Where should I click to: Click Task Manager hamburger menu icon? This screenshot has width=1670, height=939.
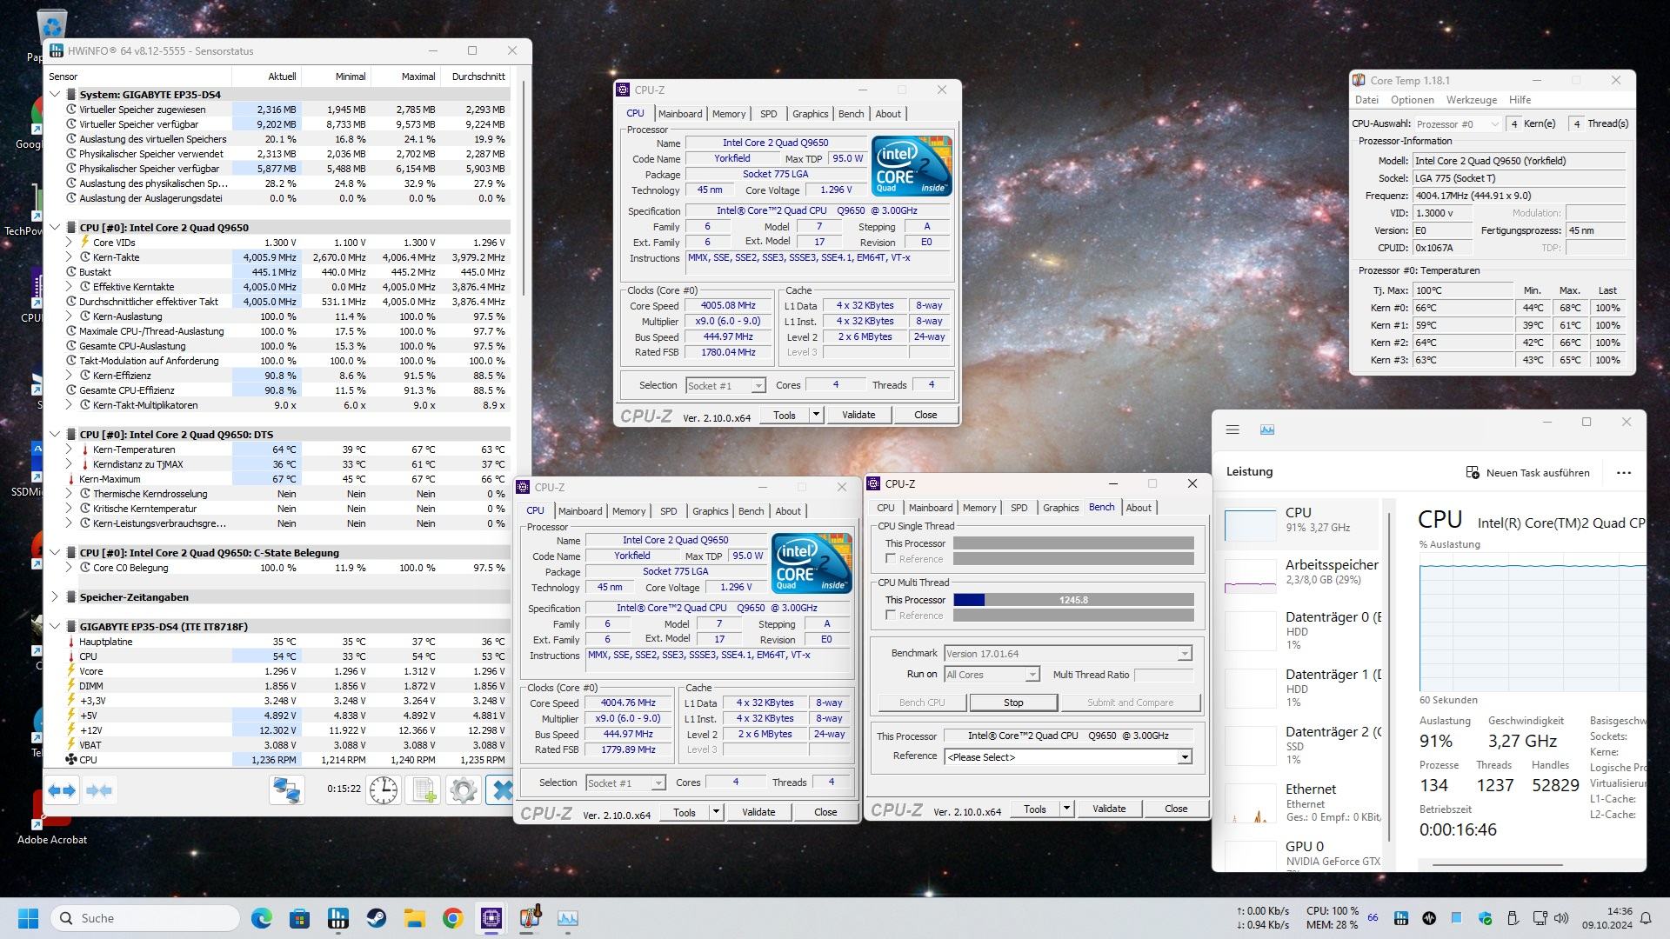tap(1232, 430)
